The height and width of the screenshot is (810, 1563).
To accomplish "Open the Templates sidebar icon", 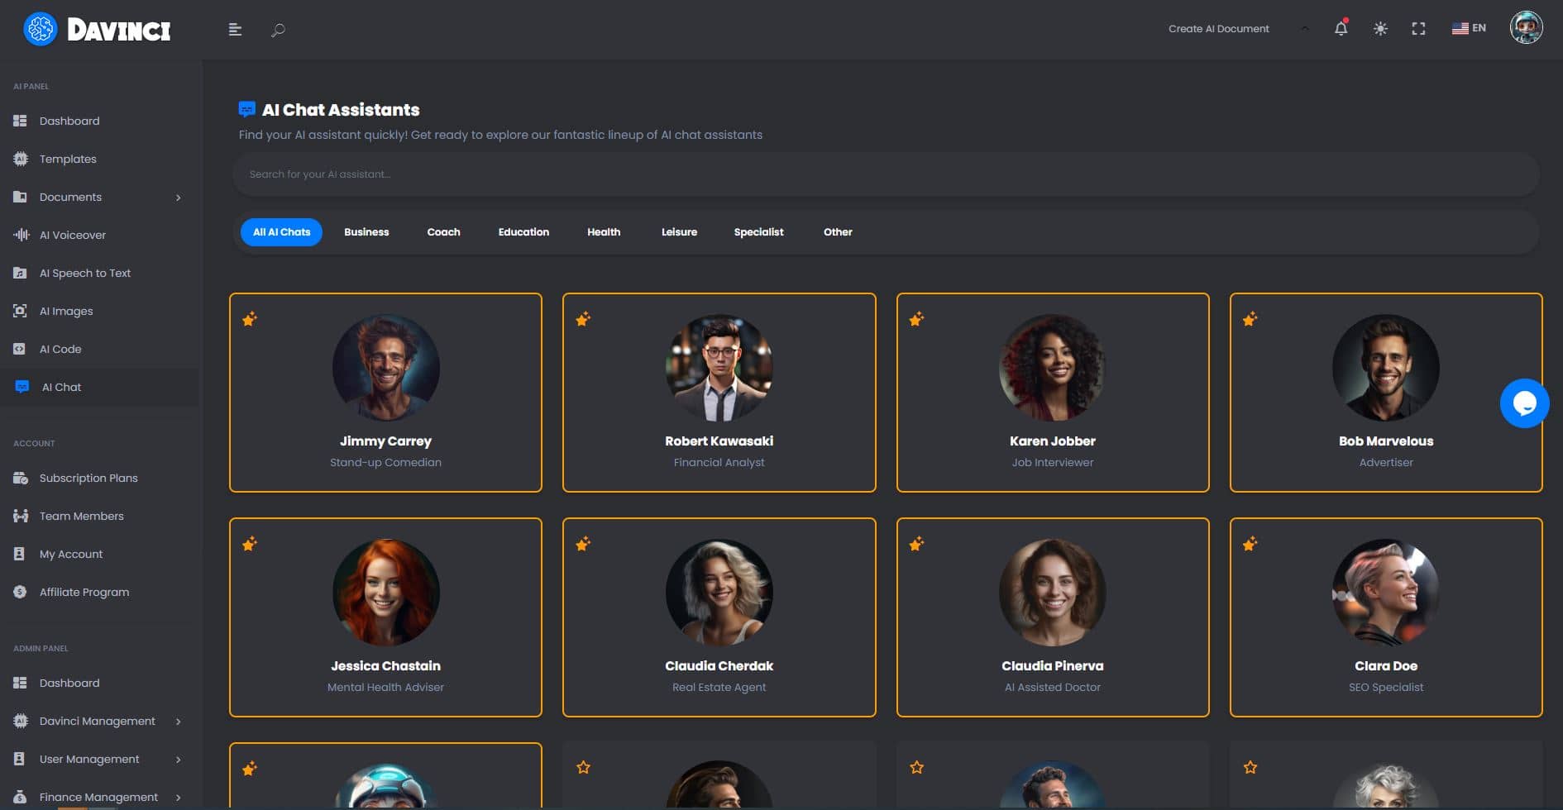I will click(20, 159).
